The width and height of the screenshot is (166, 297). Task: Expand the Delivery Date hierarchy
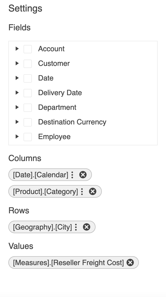coord(17,93)
